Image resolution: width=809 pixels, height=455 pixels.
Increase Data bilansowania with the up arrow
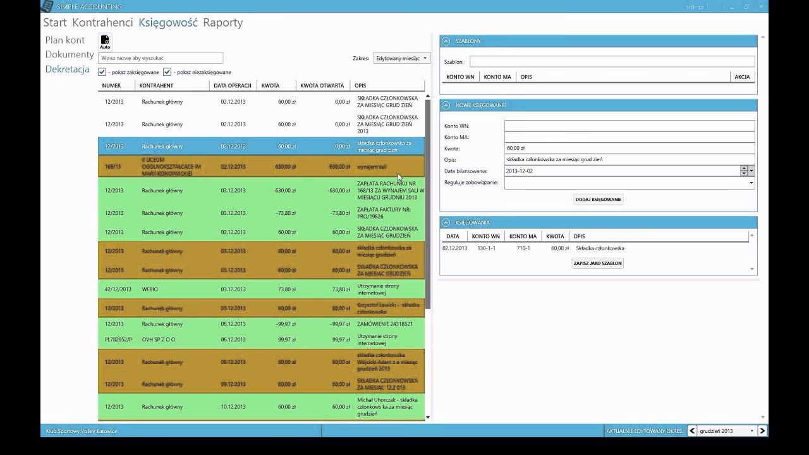(x=744, y=169)
